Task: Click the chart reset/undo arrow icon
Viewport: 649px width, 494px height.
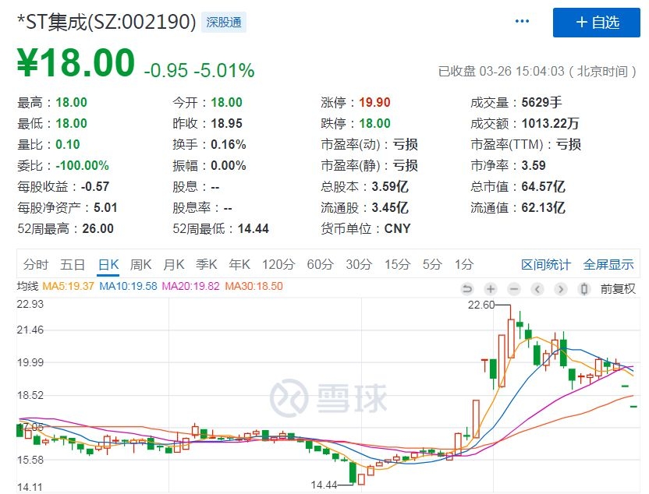Action: click(467, 289)
